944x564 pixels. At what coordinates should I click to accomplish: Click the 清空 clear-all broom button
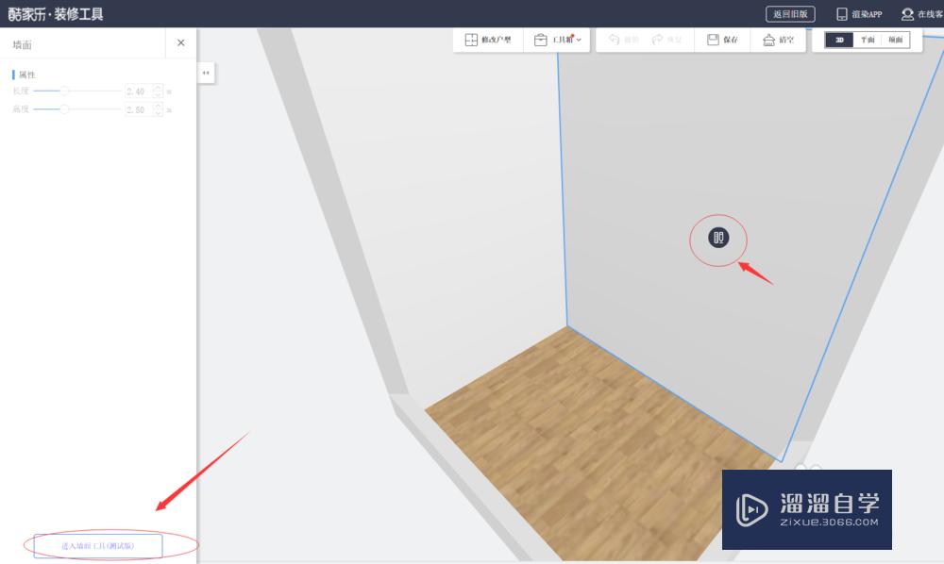778,40
